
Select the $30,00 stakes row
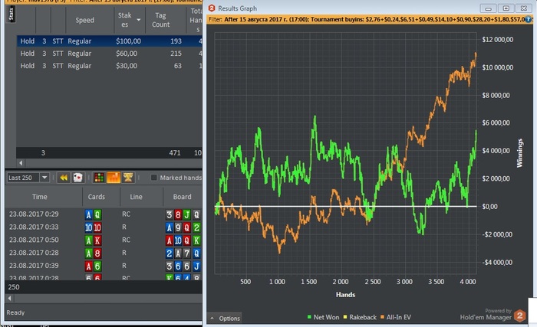click(110, 66)
